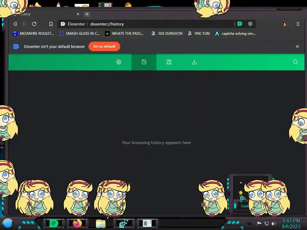Open a new tab with plus button

(x=87, y=14)
